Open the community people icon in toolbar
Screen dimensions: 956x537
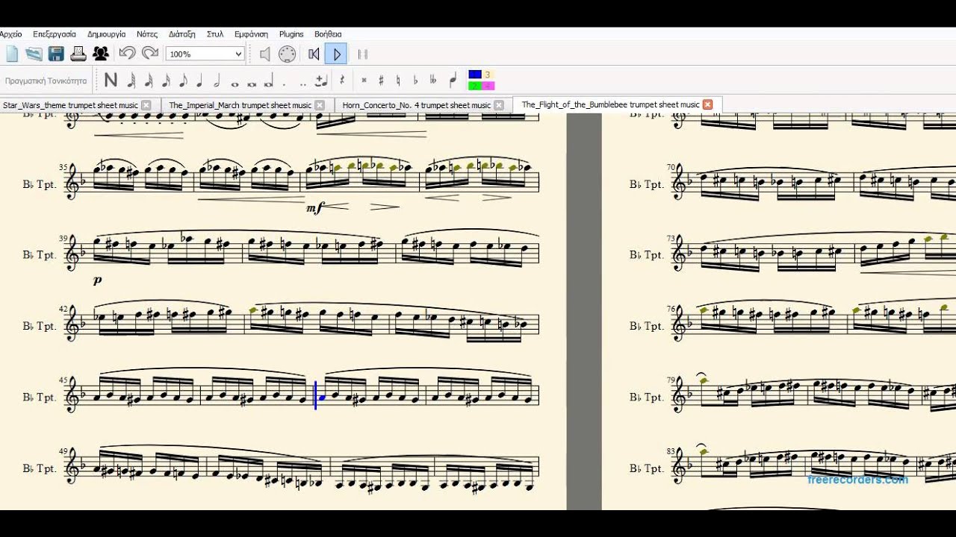pyautogui.click(x=101, y=54)
